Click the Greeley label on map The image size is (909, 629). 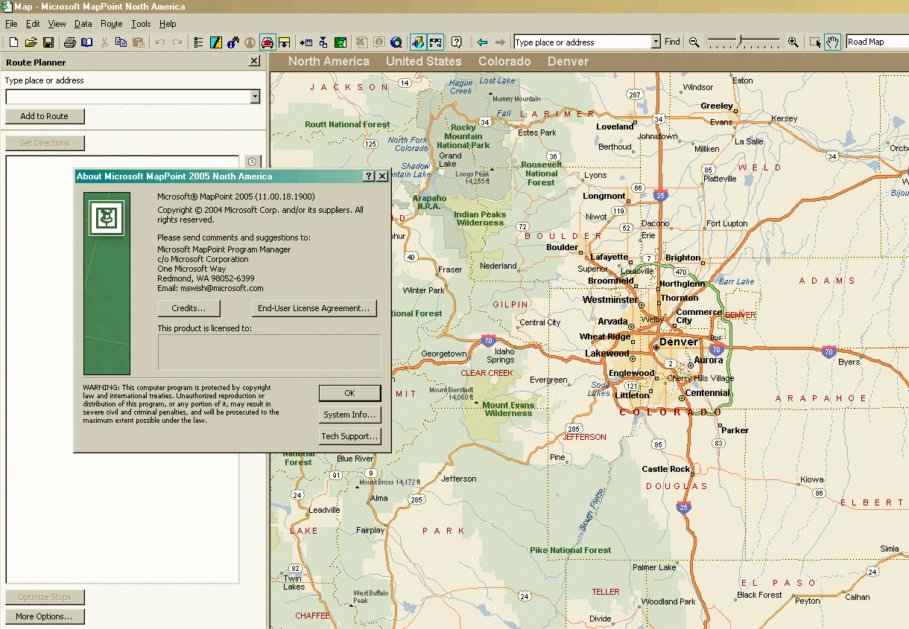coord(717,106)
